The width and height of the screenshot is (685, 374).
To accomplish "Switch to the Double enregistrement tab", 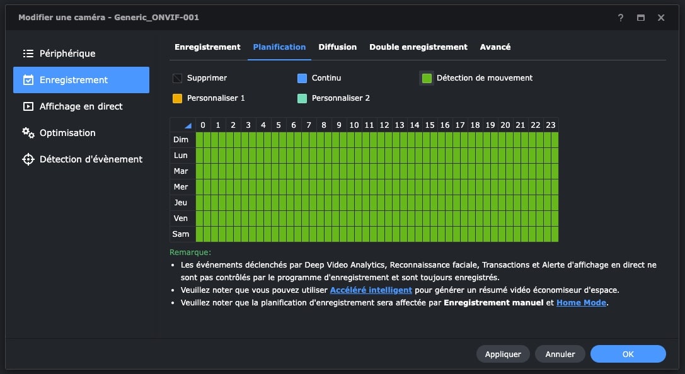I will [x=418, y=47].
